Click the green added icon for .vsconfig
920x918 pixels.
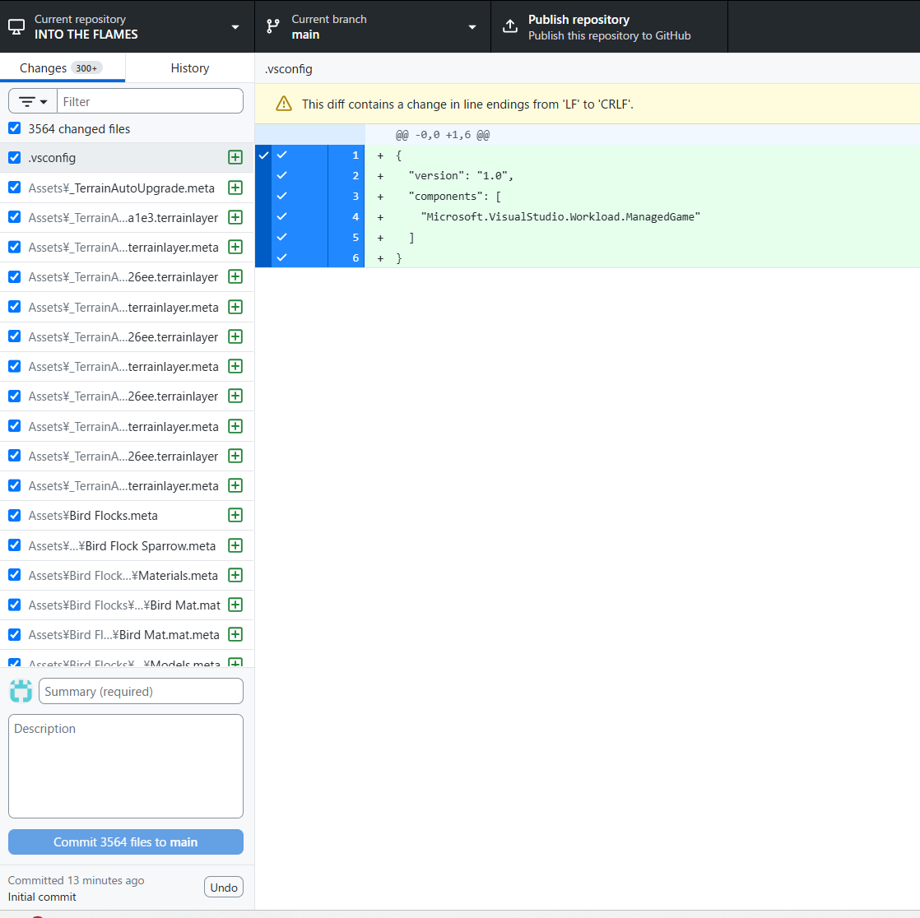pos(235,157)
